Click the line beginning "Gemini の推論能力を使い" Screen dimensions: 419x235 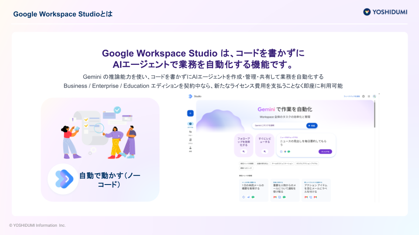coord(203,77)
